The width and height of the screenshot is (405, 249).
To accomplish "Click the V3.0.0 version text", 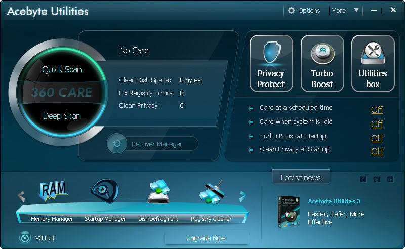I will pyautogui.click(x=45, y=238).
